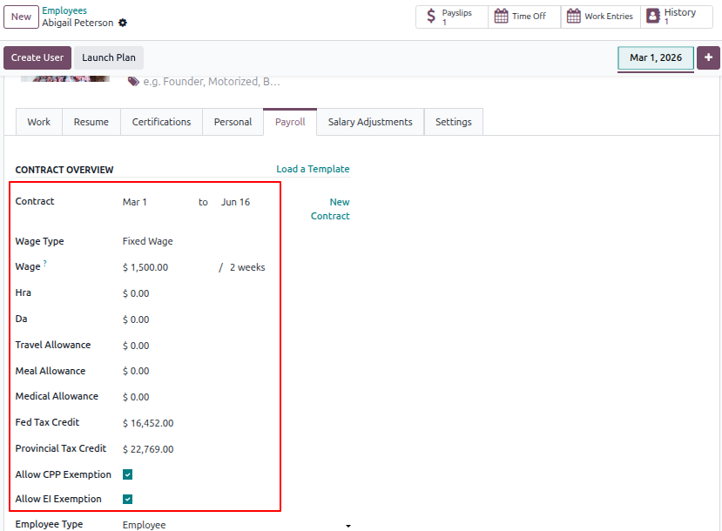Open the Employees breadcrumb link
The width and height of the screenshot is (722, 531).
pyautogui.click(x=64, y=10)
